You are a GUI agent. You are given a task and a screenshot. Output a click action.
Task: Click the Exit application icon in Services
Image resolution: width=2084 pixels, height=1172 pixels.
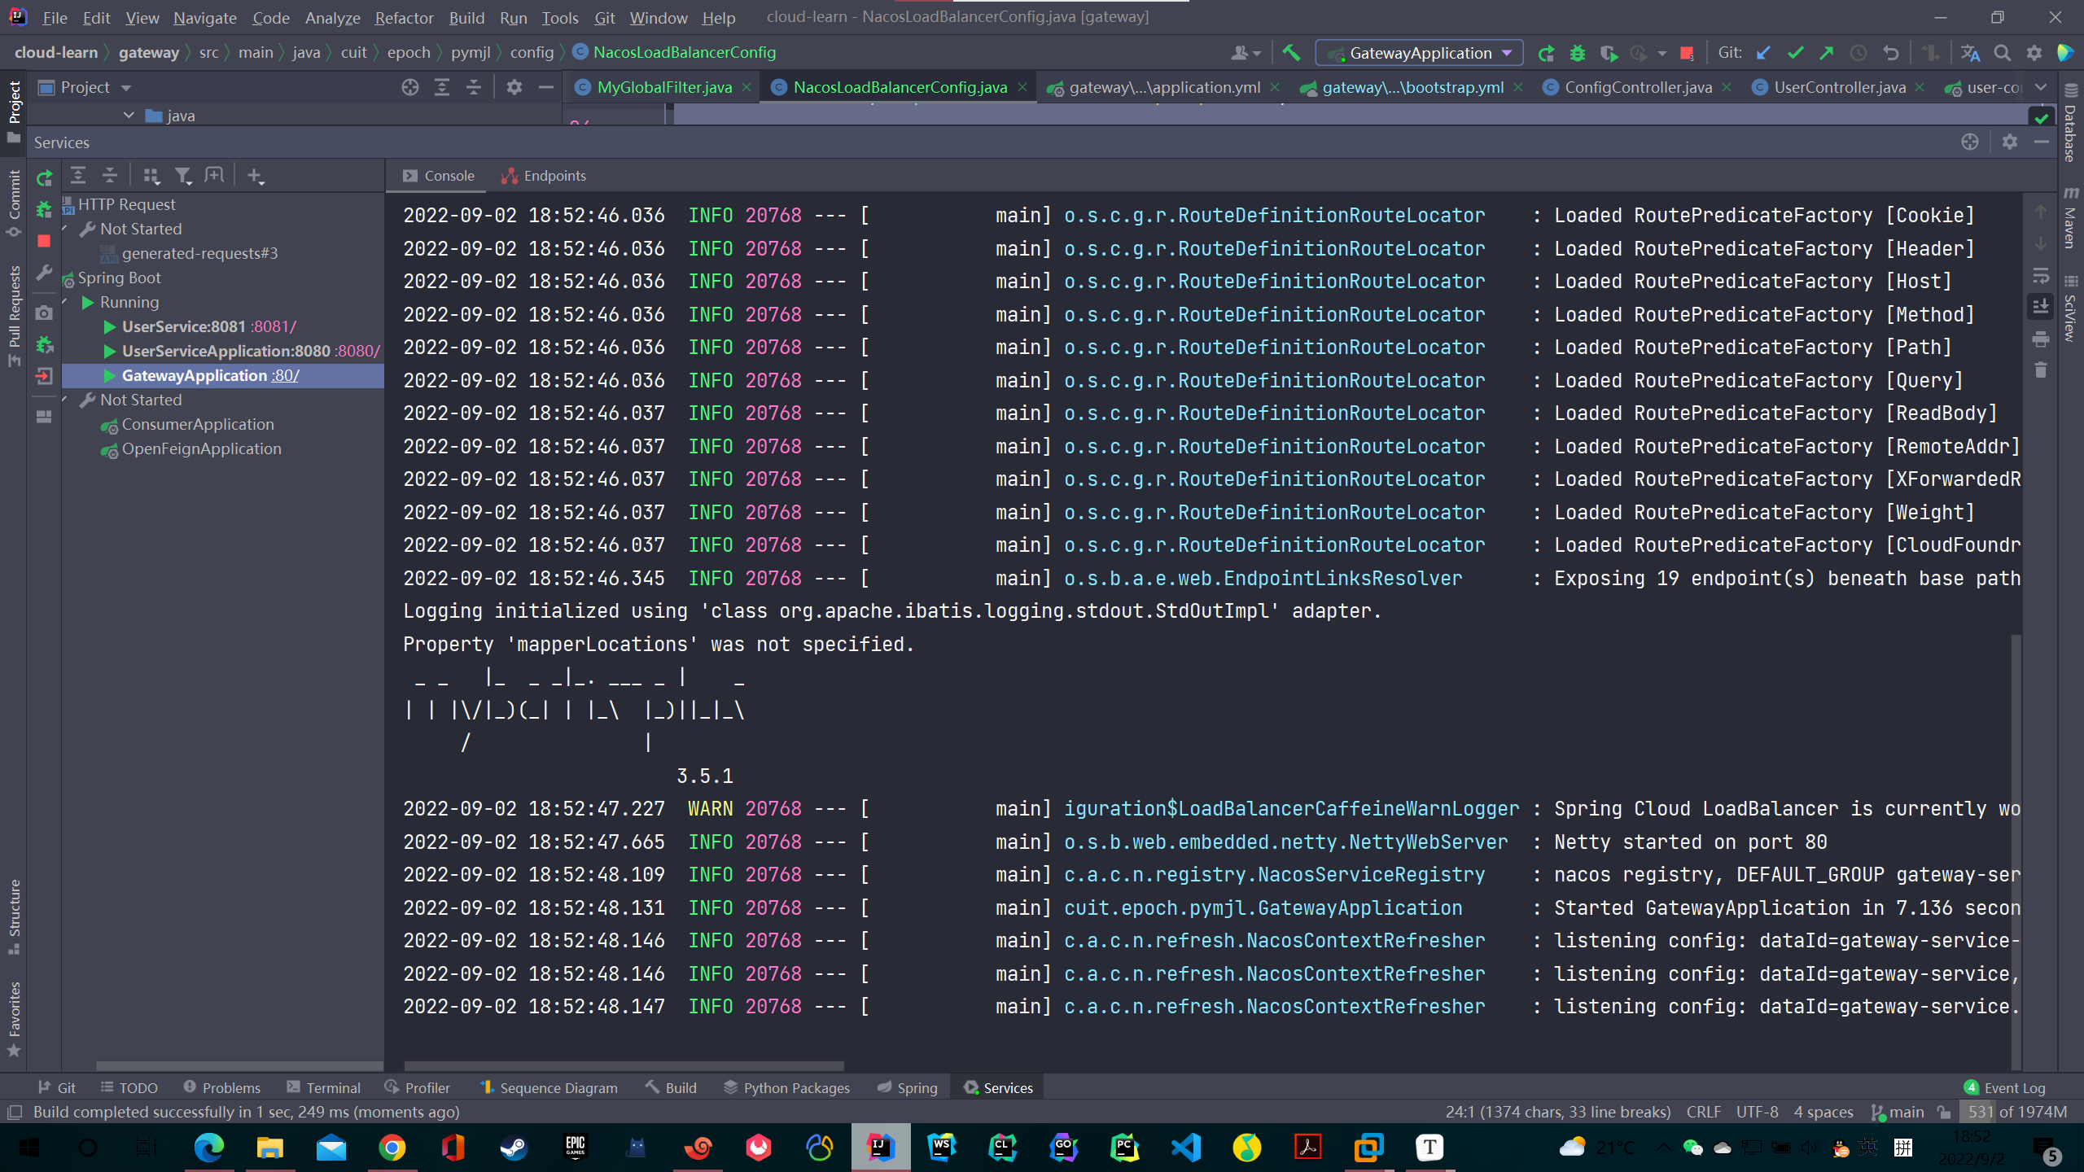click(45, 376)
